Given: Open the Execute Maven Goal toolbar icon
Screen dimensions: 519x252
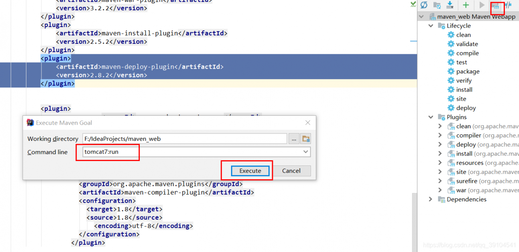Looking at the screenshot, I should coord(495,6).
